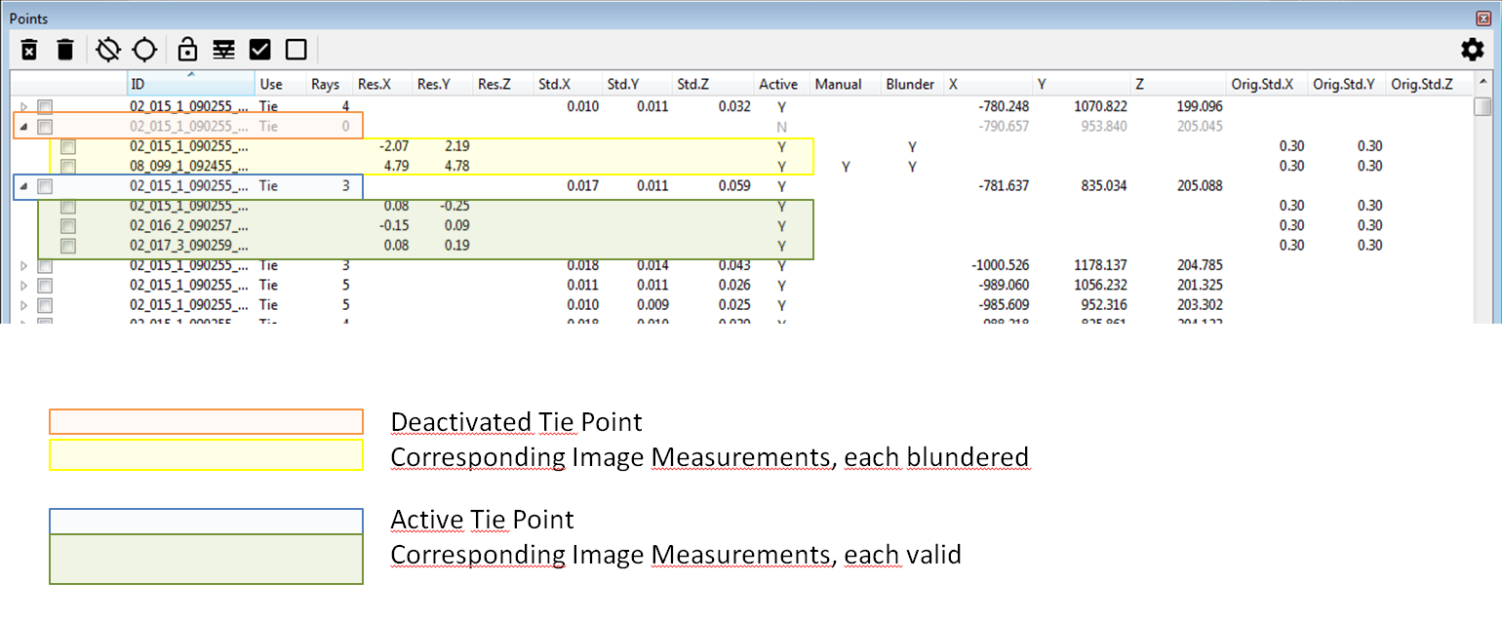Click the crossed-out crosshair deactivate icon
This screenshot has width=1502, height=622.
click(108, 50)
